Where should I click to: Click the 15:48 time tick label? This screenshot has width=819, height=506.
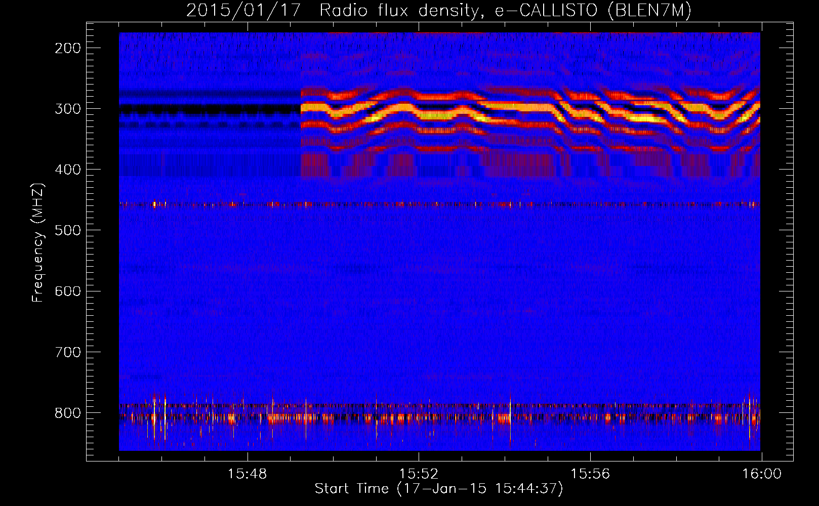[x=247, y=474]
